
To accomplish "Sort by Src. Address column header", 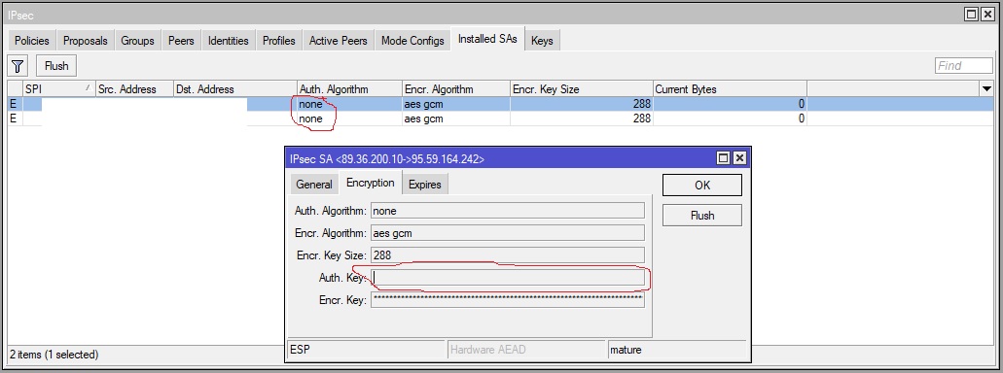I will [134, 89].
